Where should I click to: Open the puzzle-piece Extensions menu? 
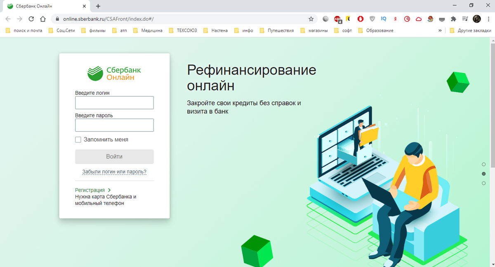tap(454, 19)
